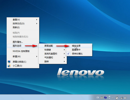Open the volume speaker tray icon
This screenshot has width=130, height=100.
pos(126,98)
